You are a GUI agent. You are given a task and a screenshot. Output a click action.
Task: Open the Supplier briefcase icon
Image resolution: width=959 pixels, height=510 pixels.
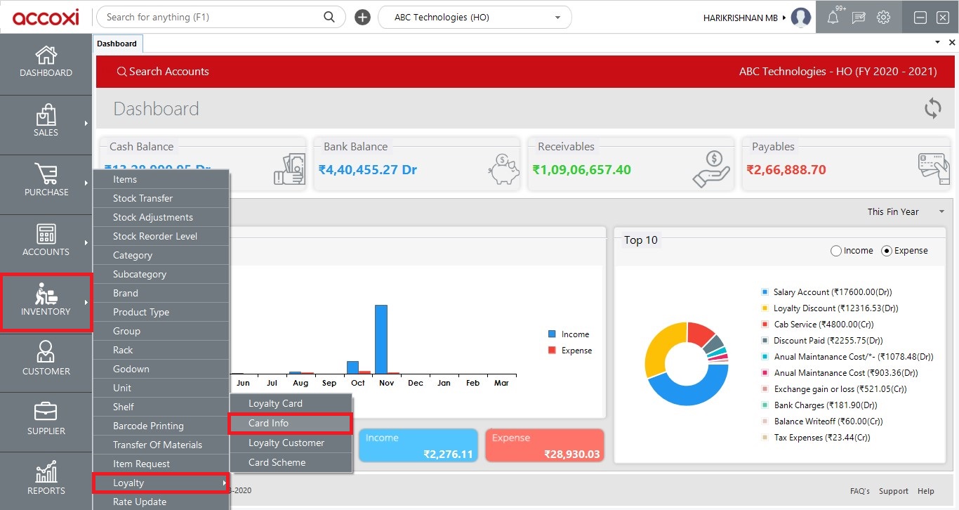click(x=46, y=412)
